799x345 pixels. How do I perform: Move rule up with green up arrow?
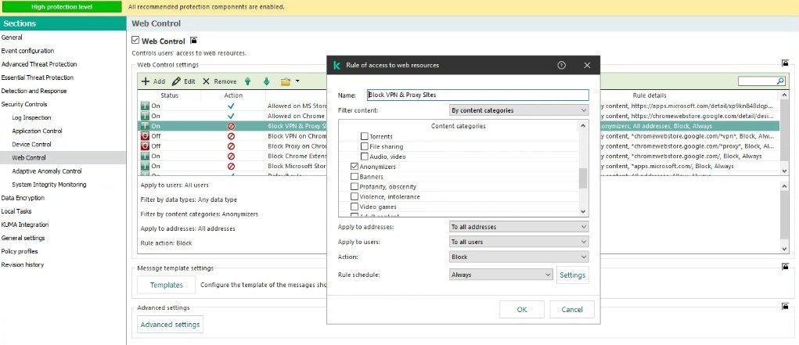[247, 81]
